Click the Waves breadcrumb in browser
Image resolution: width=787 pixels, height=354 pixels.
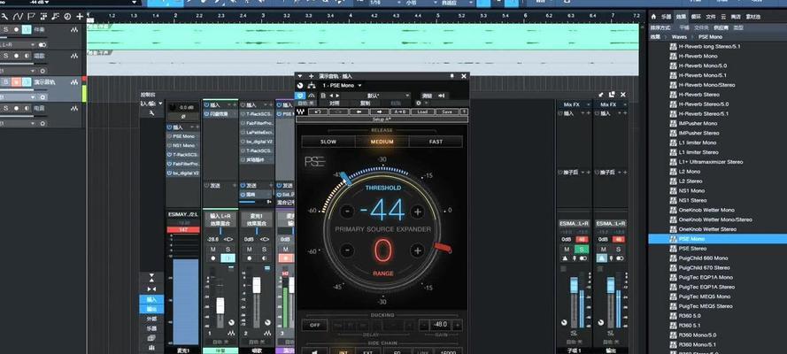(x=679, y=36)
